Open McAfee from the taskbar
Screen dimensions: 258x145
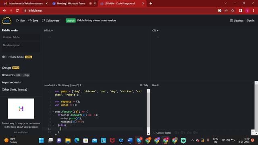112,141
